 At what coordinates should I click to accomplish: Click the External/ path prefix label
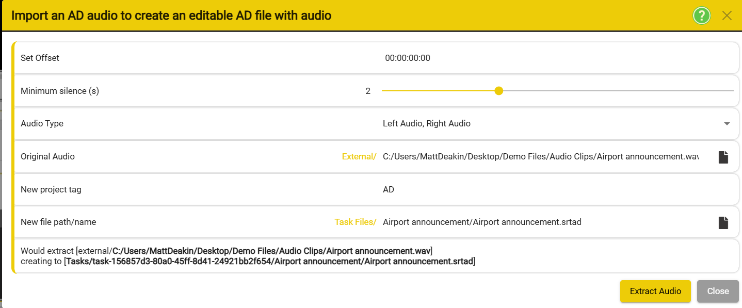(x=359, y=156)
